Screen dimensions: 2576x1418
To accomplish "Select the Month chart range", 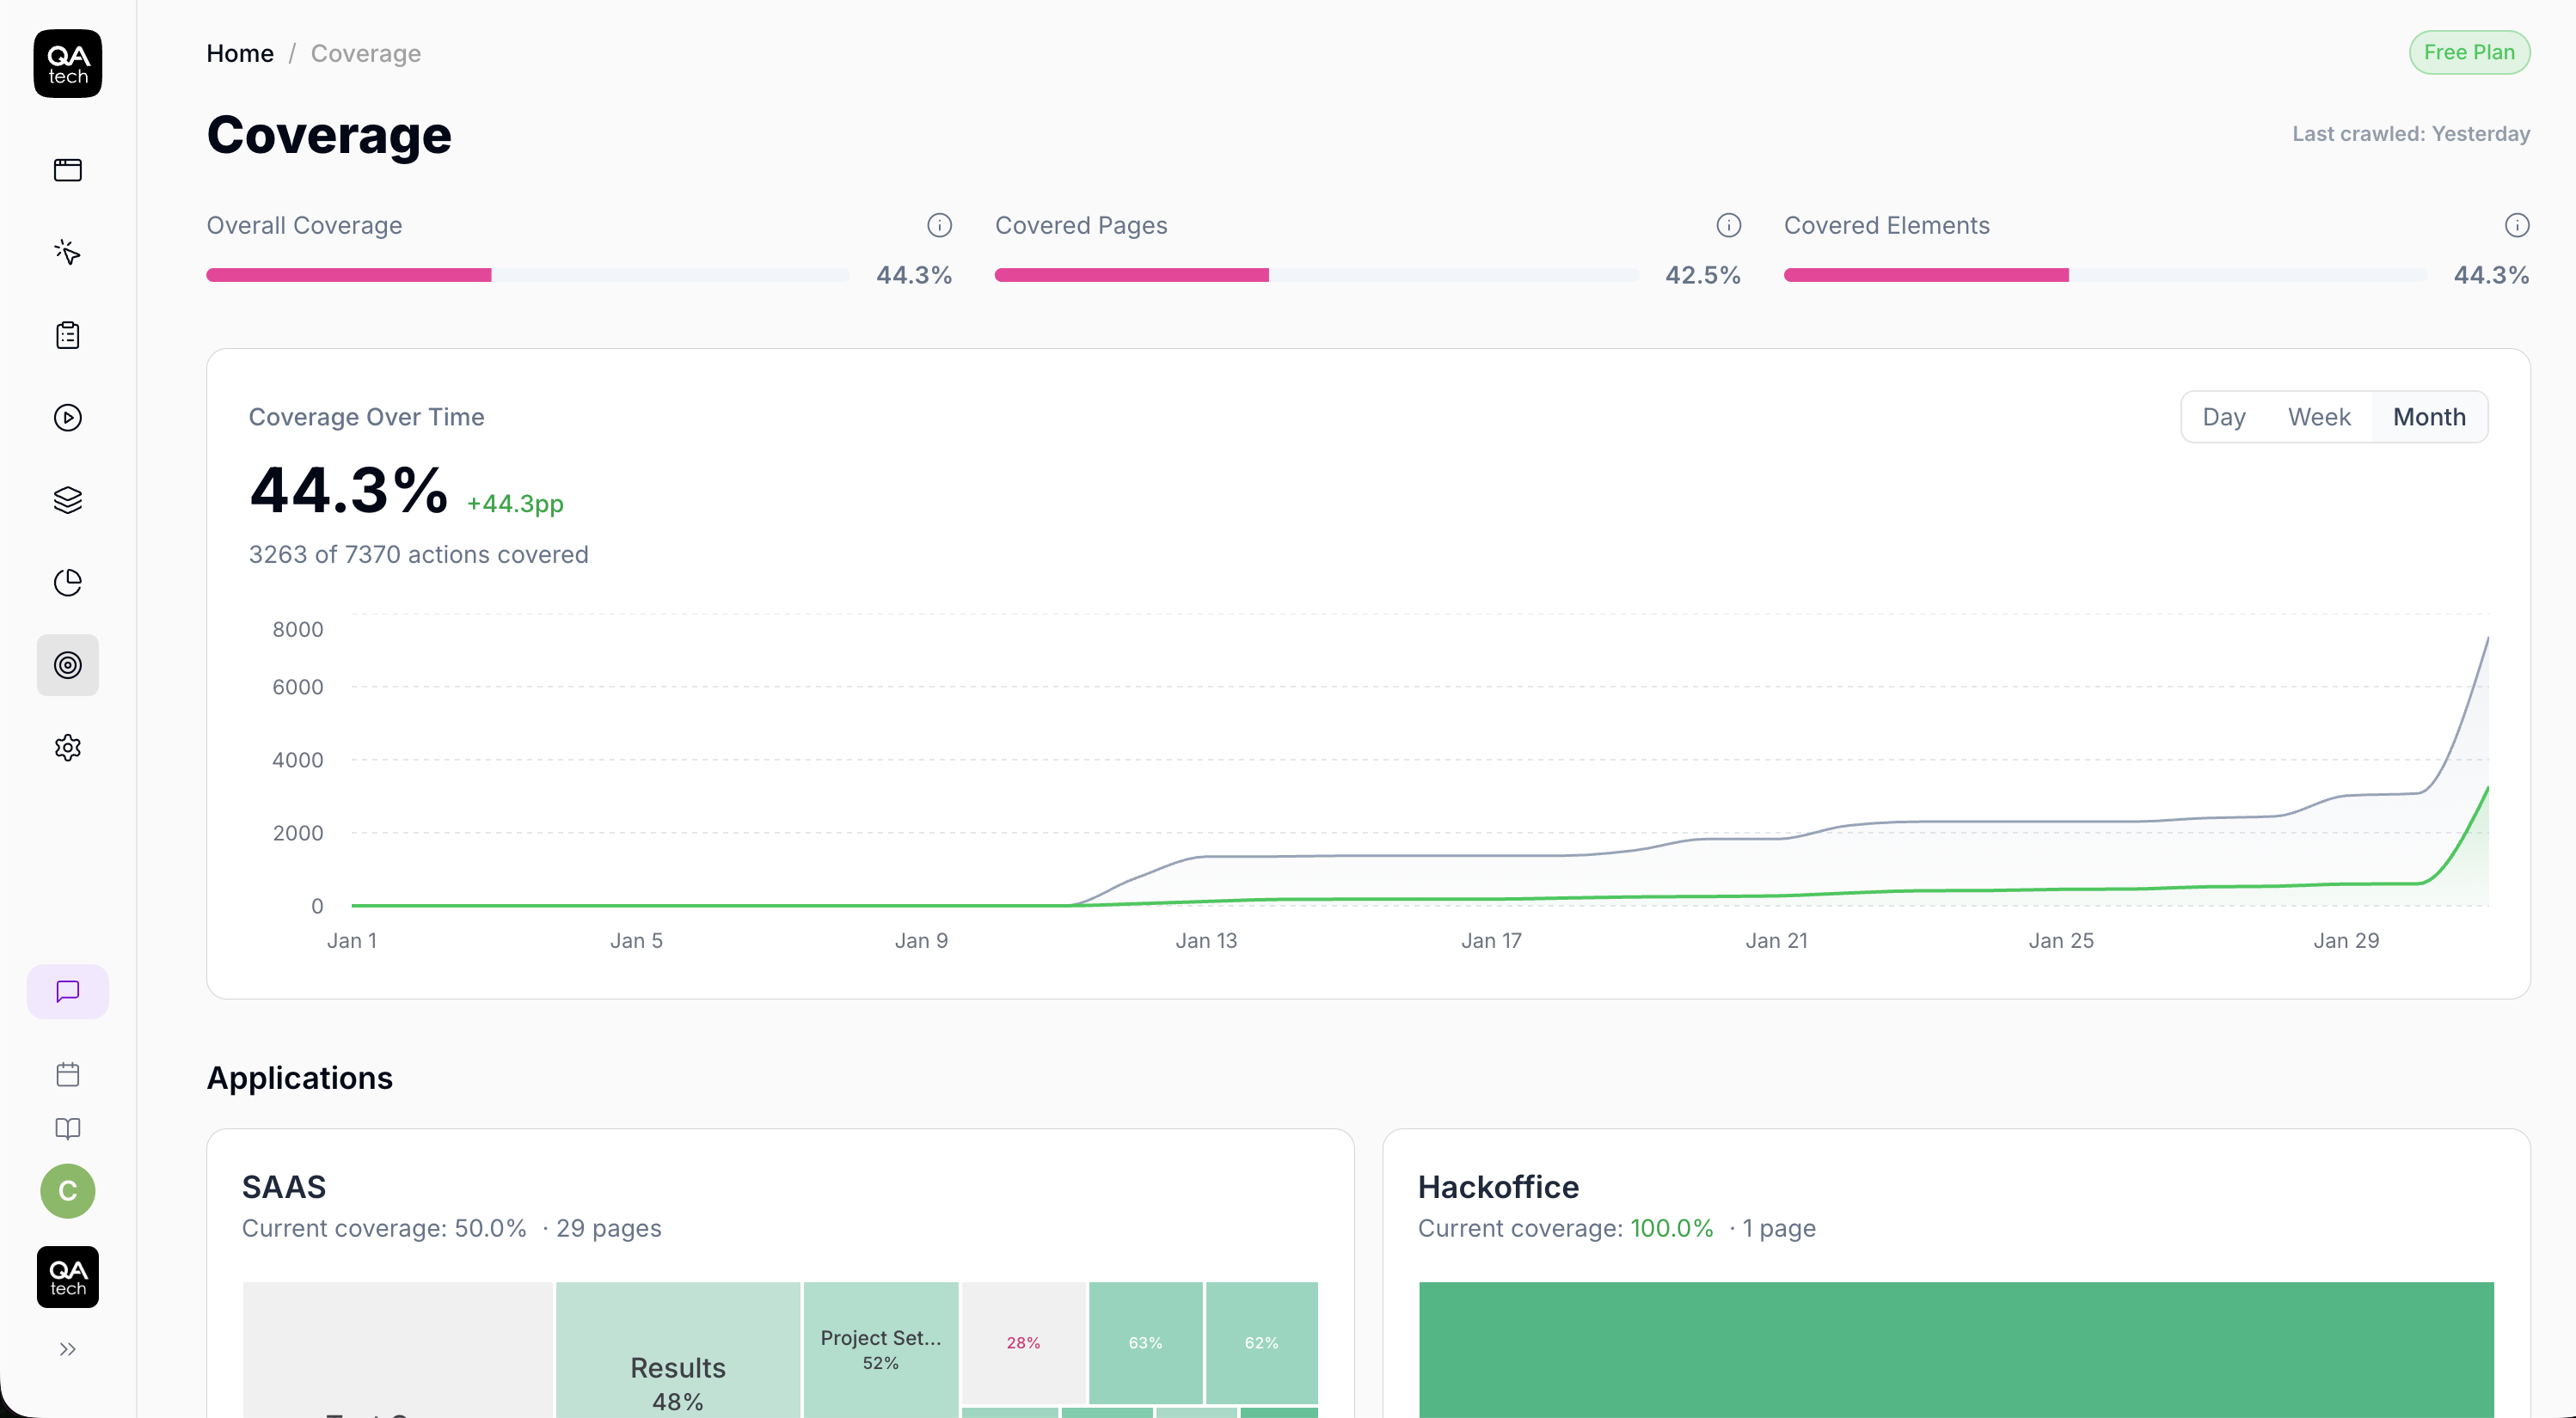I will (x=2428, y=417).
